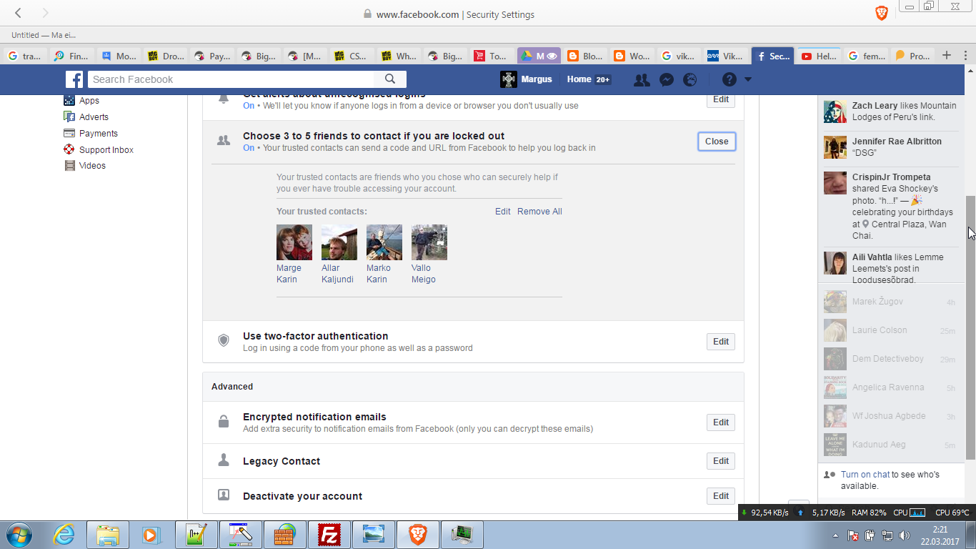Switch to the Google Drive 'M' tab

539,56
